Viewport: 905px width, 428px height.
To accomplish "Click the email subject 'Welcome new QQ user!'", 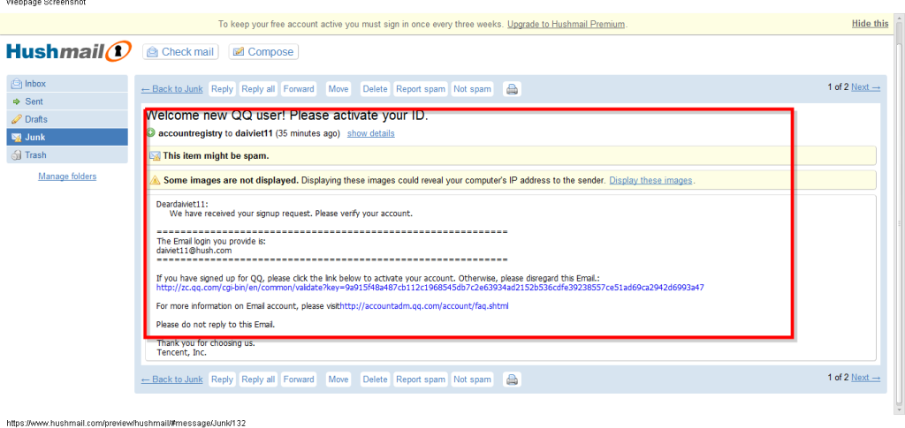I will click(287, 116).
